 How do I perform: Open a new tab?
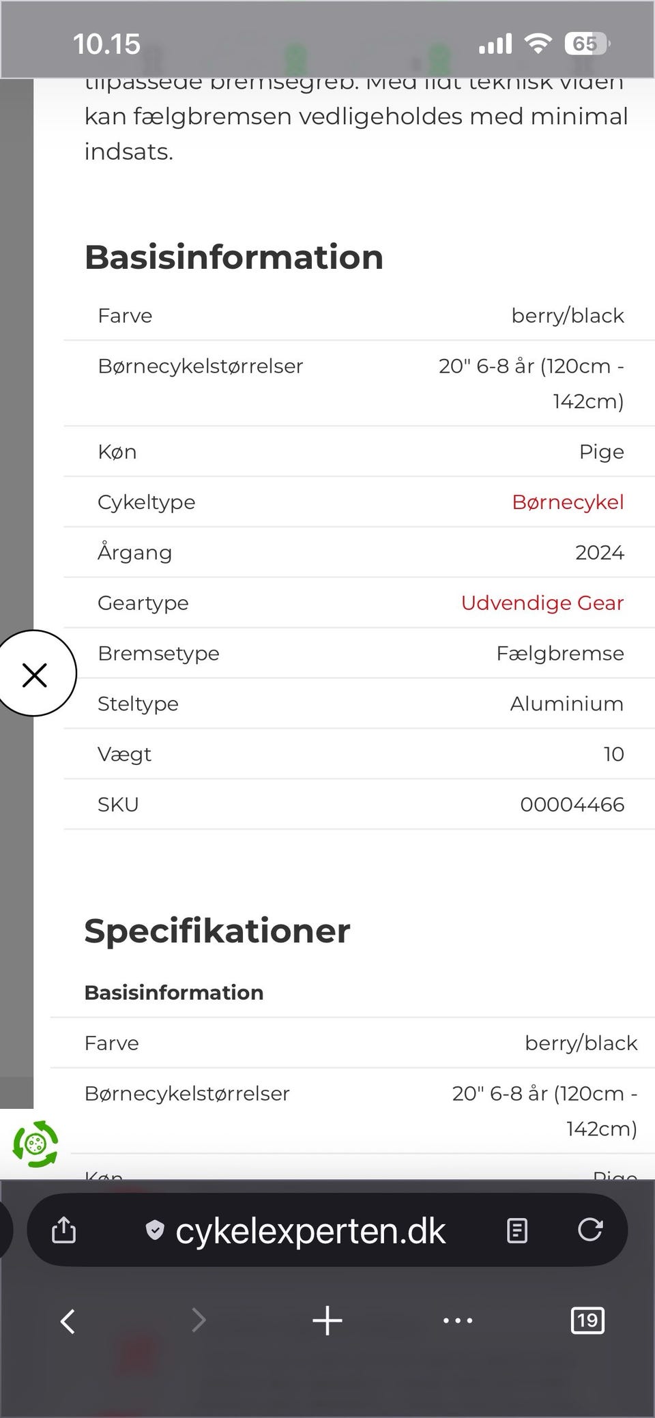[327, 1320]
